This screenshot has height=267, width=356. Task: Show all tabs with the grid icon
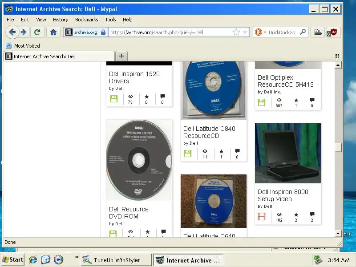point(337,56)
